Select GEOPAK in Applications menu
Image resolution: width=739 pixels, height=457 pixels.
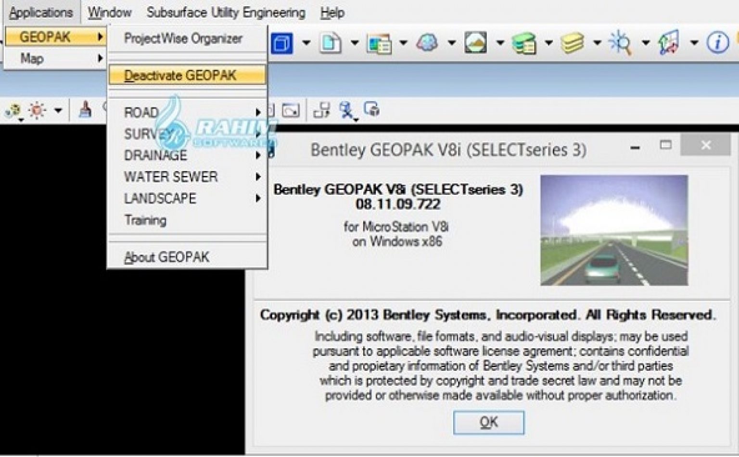point(55,37)
